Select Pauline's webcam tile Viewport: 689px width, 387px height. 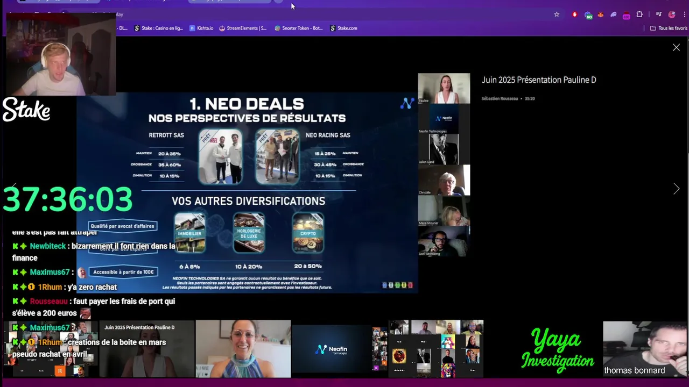tap(444, 88)
